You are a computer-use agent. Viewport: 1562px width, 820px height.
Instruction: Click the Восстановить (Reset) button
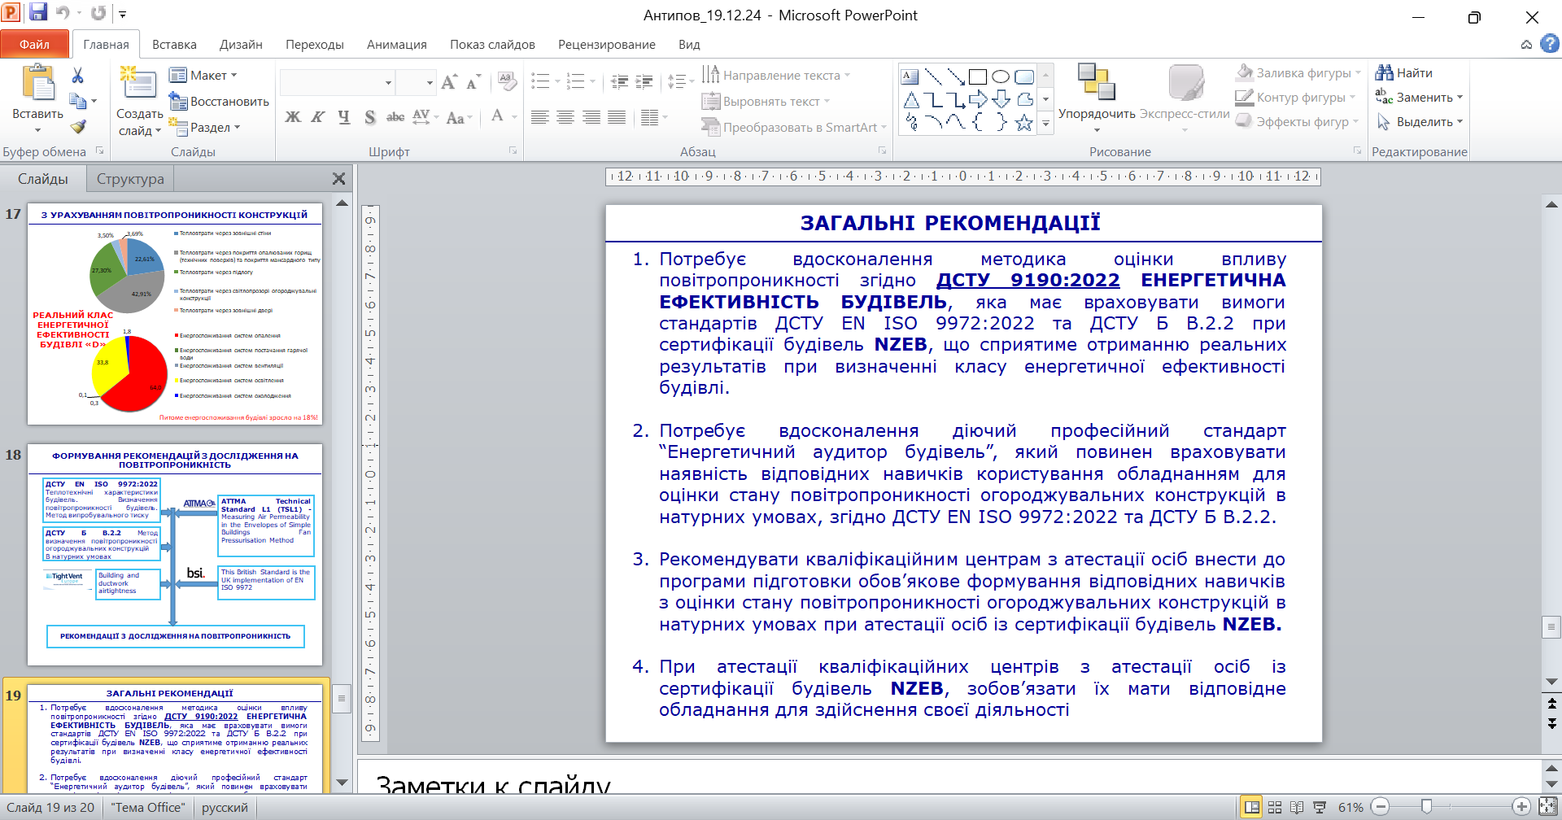(x=219, y=102)
